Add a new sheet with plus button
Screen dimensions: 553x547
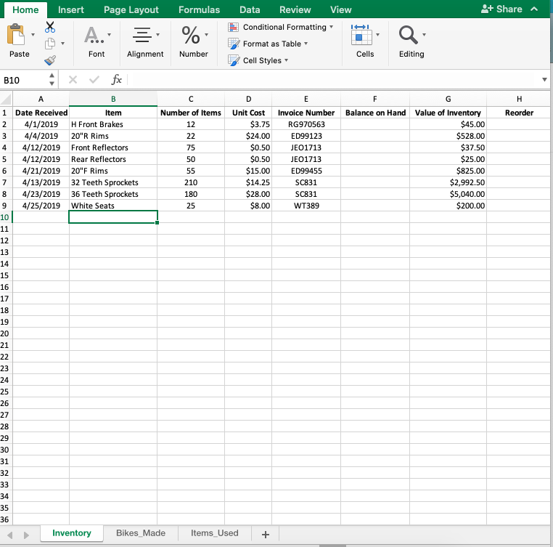[x=265, y=535]
